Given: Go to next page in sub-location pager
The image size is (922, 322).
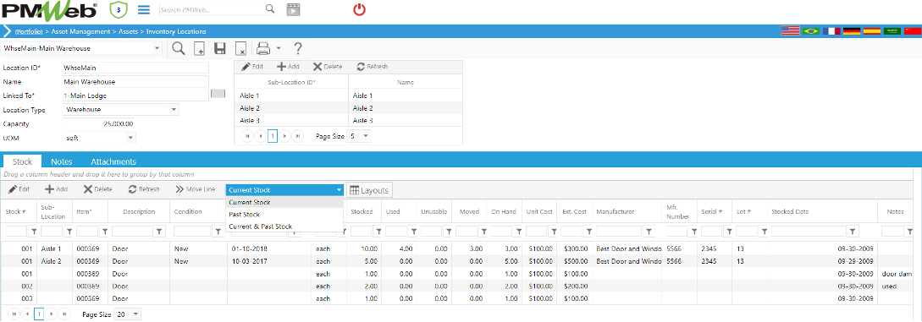Looking at the screenshot, I should [285, 135].
